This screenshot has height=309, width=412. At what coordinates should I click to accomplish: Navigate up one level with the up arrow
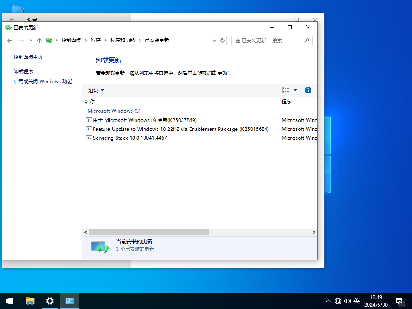tap(39, 40)
